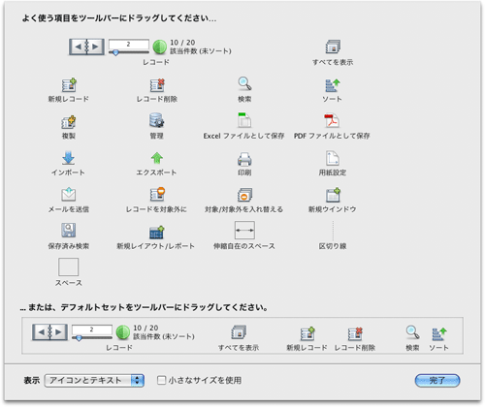Click the レコード削除 icon in the item grid

point(157,85)
